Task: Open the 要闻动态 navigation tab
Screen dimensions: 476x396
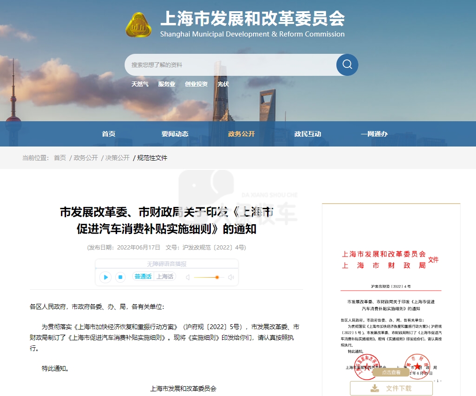Action: pyautogui.click(x=175, y=134)
